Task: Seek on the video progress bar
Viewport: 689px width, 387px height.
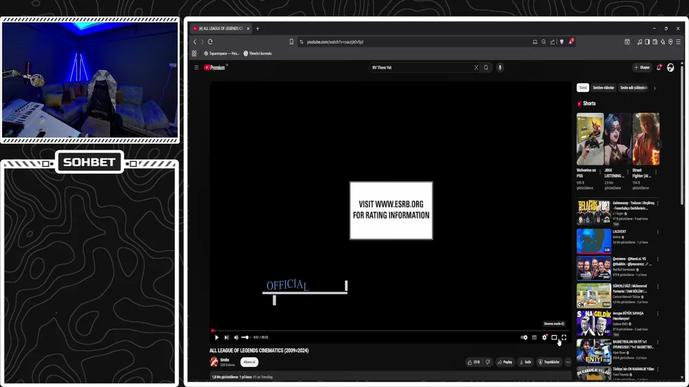Action: pos(390,331)
